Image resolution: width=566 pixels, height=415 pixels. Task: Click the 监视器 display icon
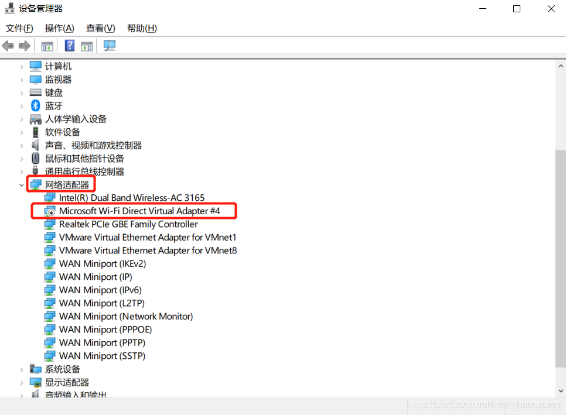35,80
